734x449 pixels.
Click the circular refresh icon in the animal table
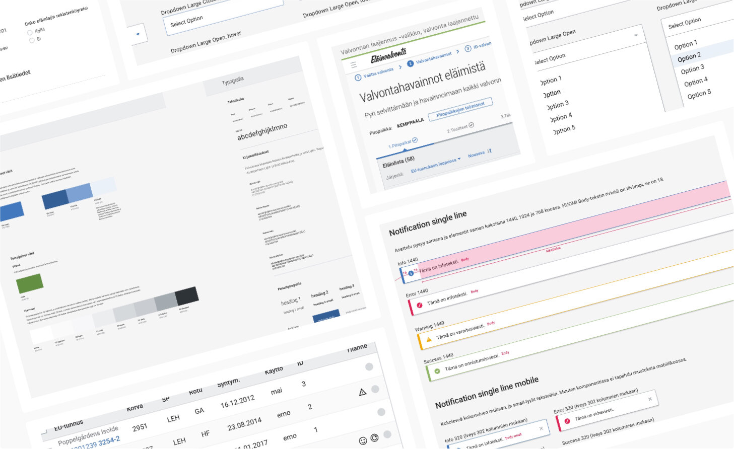374,438
